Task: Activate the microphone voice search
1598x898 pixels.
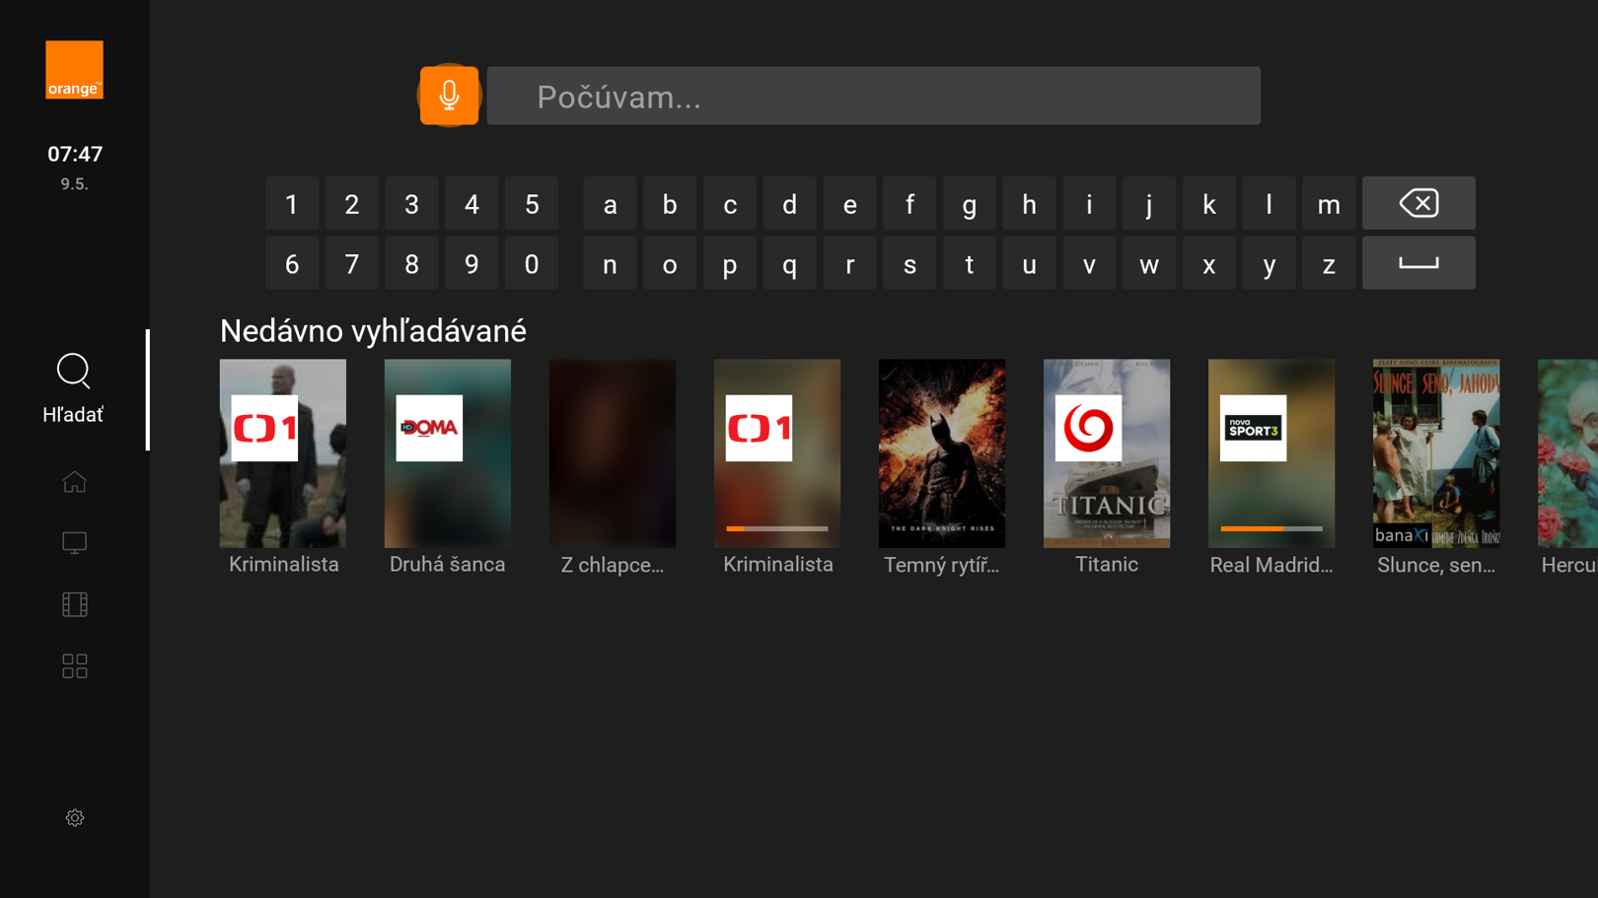Action: [x=449, y=95]
